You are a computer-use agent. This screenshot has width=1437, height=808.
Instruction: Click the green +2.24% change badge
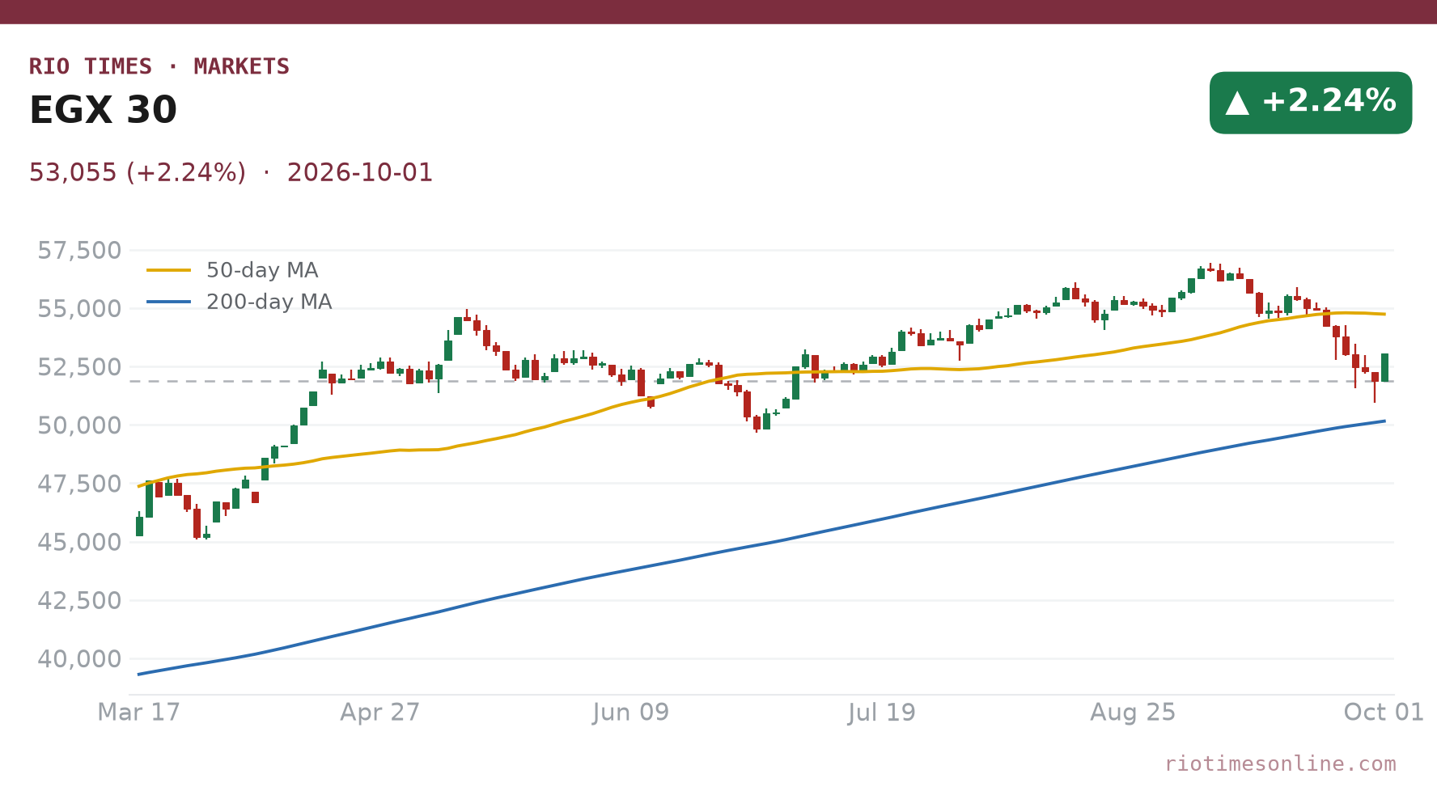[x=1311, y=103]
